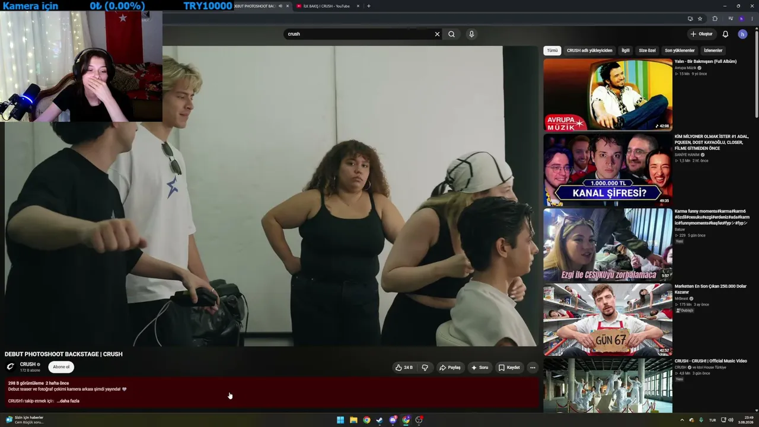This screenshot has height=427, width=759.
Task: Select the Tümü filter chip
Action: click(552, 50)
